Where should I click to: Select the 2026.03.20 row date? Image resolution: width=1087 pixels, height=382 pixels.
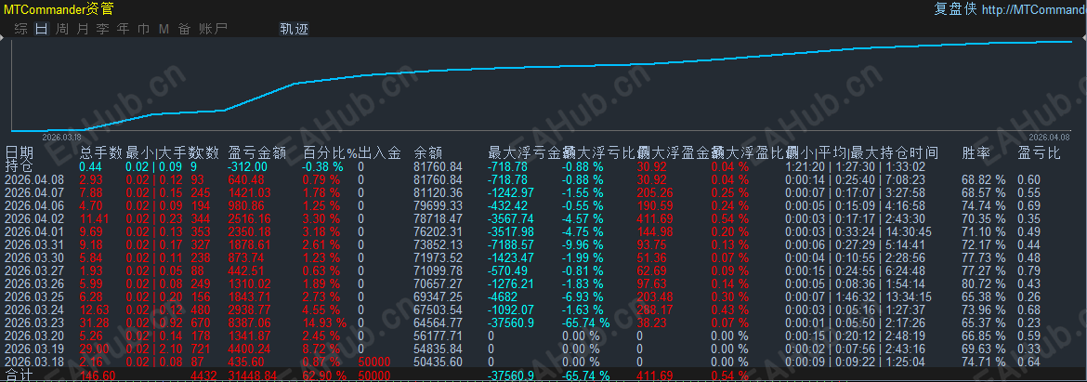click(x=34, y=336)
